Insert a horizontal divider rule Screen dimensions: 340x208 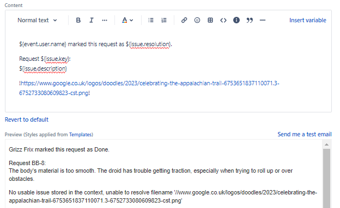click(x=263, y=20)
